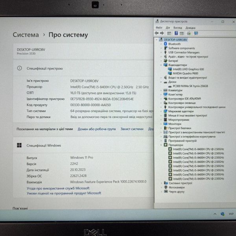Viewport: 236px width, 236px height.
Task: Open Windows Security tray icon
Action: [x=223, y=214]
